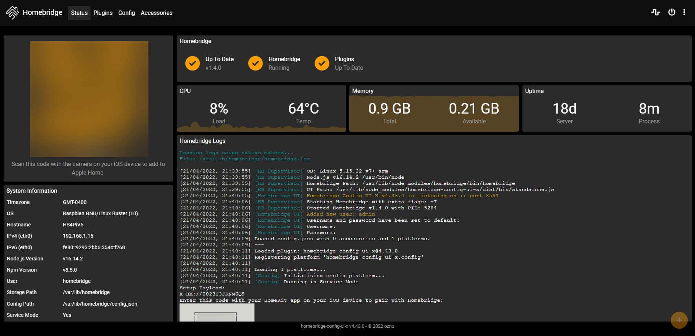Click the log file path line
This screenshot has width=695, height=336.
pyautogui.click(x=245, y=159)
